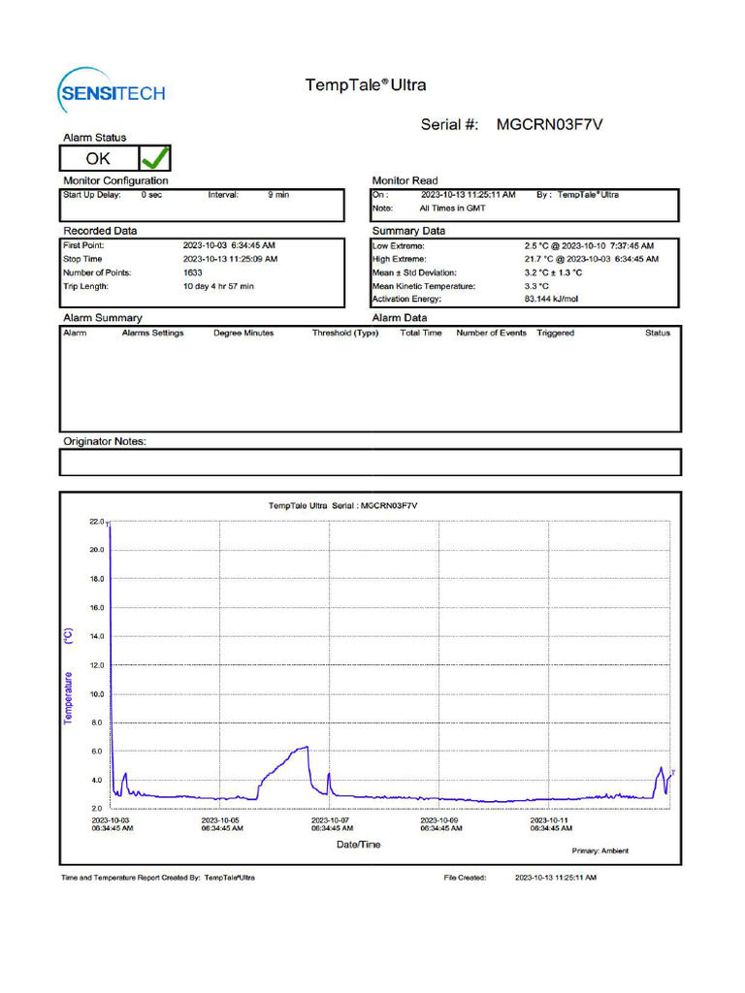The height and width of the screenshot is (993, 745).
Task: Click the Interval 9 min value
Action: click(x=278, y=195)
